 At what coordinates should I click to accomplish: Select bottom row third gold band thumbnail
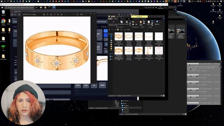click(139, 50)
